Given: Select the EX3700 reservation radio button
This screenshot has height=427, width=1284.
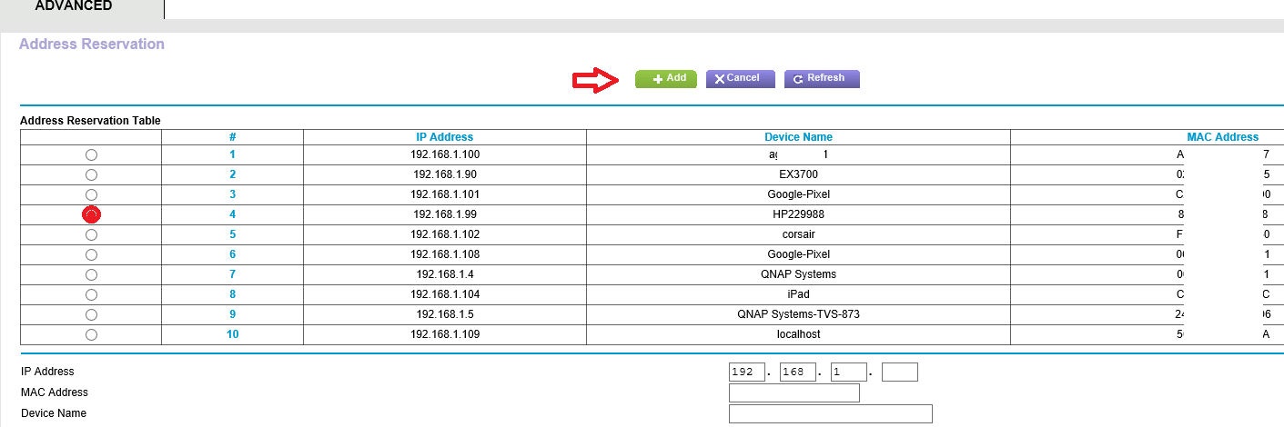Looking at the screenshot, I should coord(91,174).
